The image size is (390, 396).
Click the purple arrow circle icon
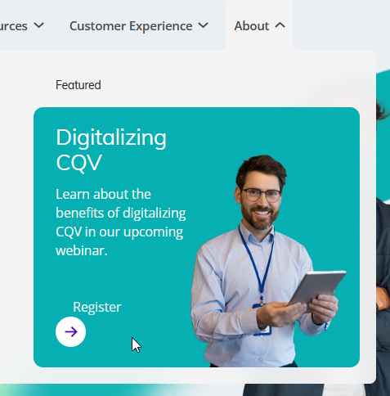click(70, 331)
